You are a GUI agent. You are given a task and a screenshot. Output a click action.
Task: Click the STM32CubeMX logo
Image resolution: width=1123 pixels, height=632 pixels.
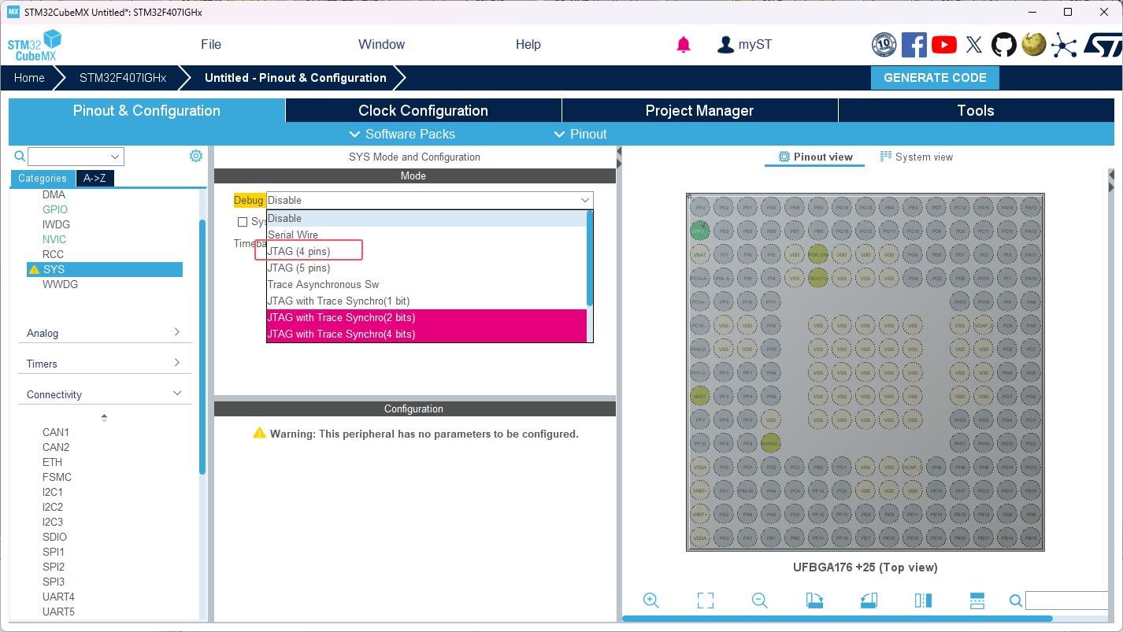pyautogui.click(x=35, y=46)
